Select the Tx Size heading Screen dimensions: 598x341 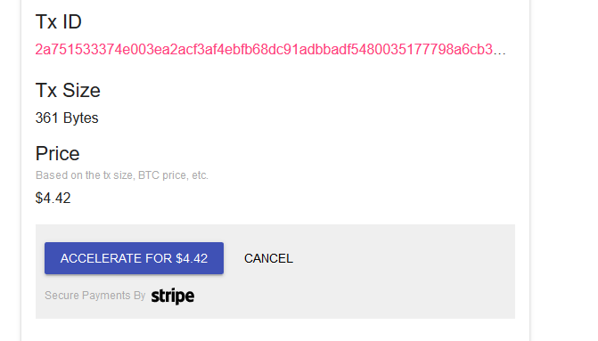[68, 90]
